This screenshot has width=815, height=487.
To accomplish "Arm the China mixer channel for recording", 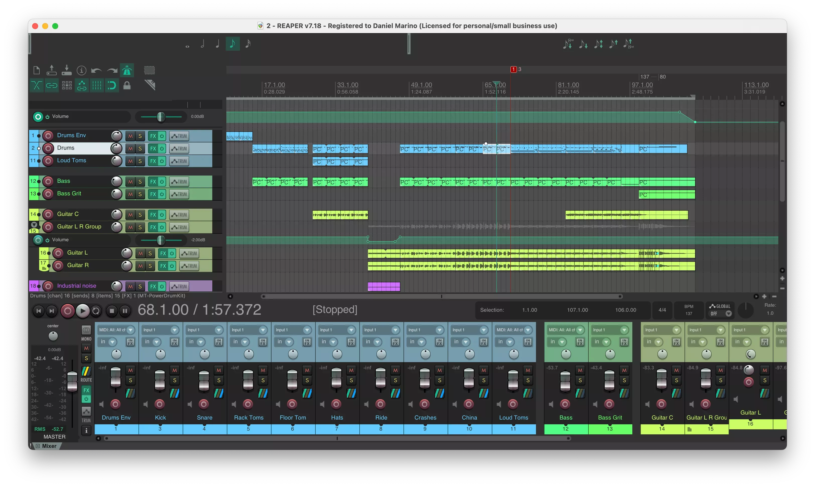I will tap(469, 404).
